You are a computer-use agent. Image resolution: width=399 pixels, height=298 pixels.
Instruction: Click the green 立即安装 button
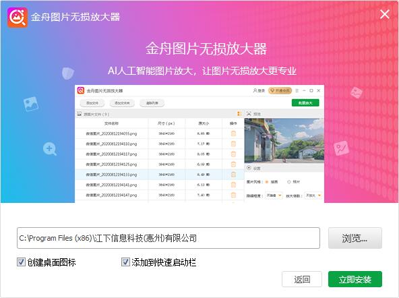point(355,279)
